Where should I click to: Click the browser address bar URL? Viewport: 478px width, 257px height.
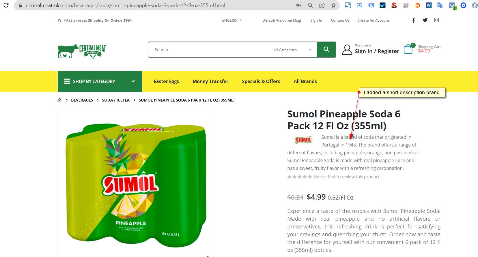[126, 5]
